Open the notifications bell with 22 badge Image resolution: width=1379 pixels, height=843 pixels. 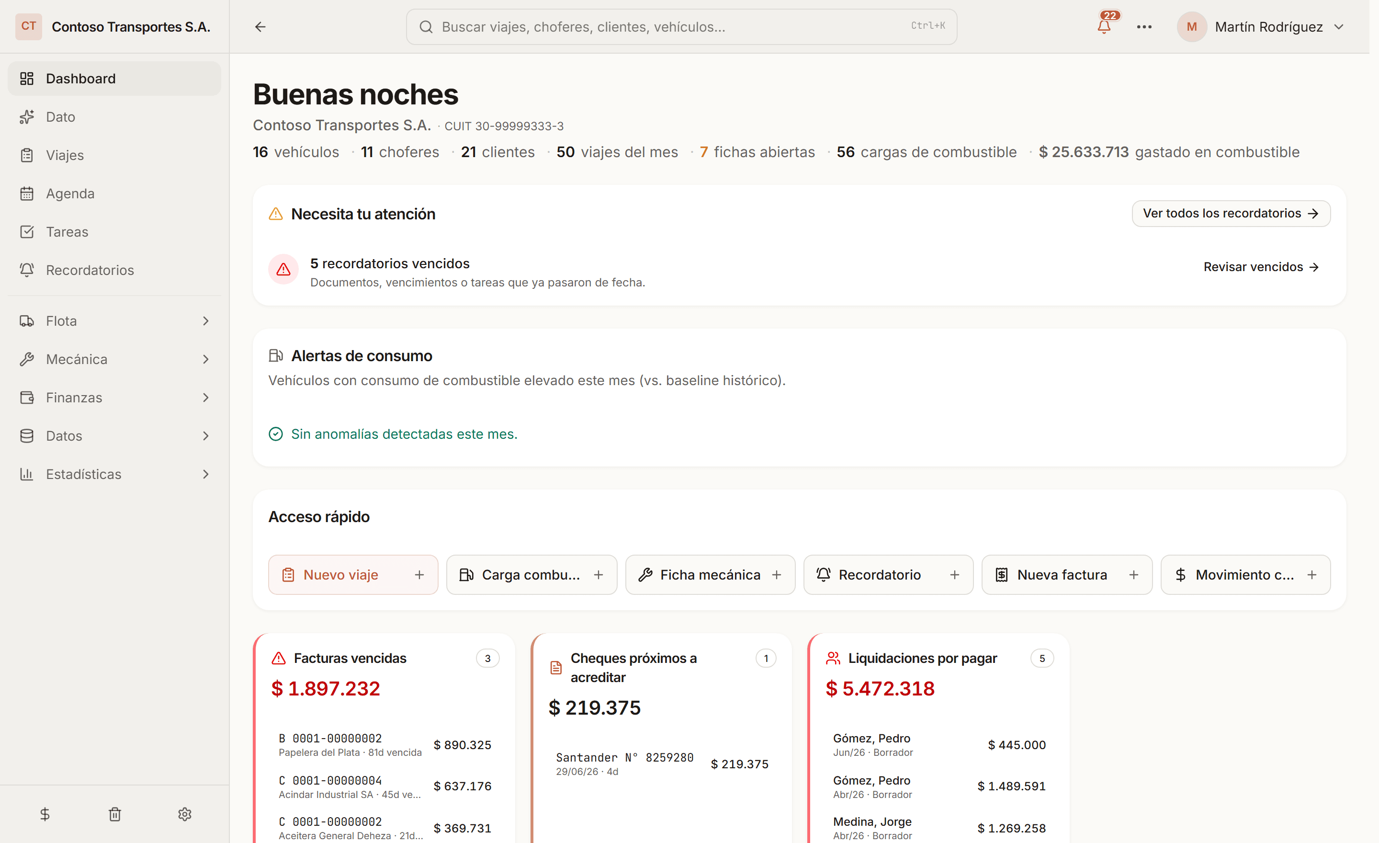point(1104,26)
